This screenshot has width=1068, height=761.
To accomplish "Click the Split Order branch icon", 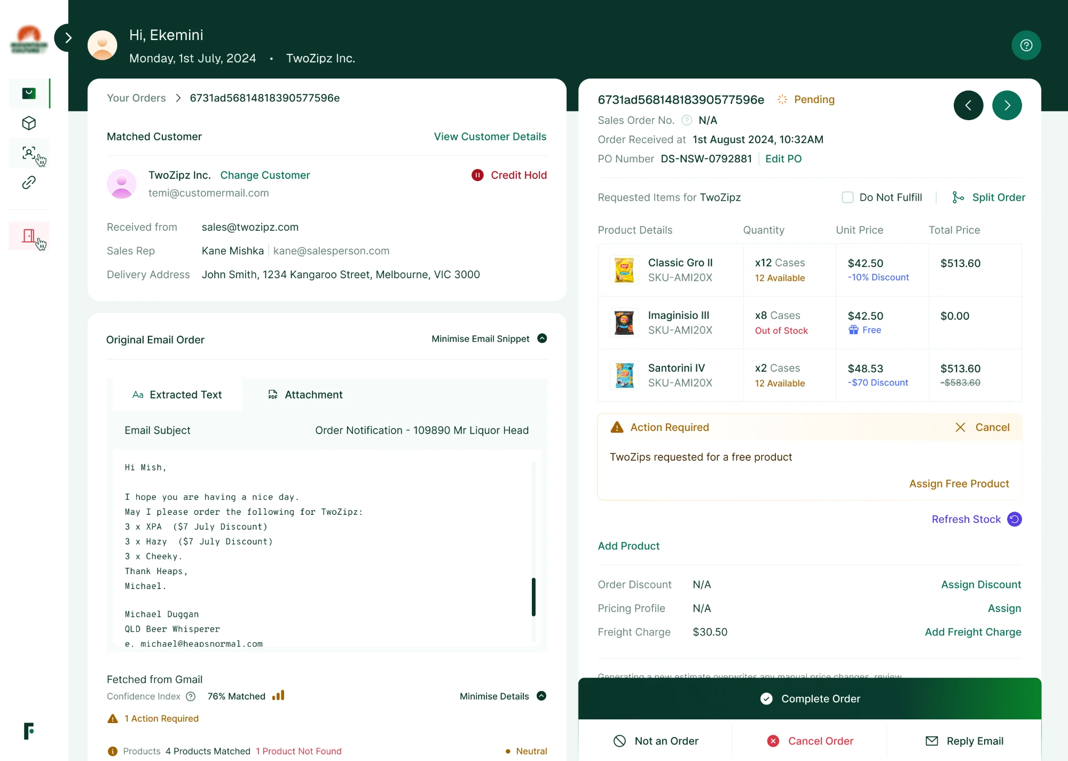I will coord(958,198).
